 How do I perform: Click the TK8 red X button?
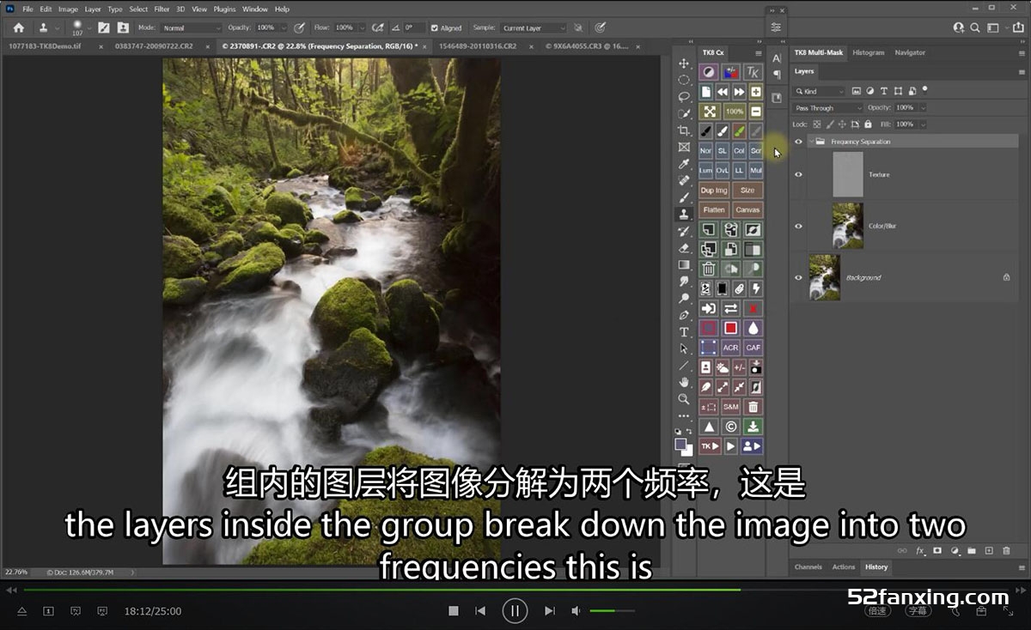[753, 308]
